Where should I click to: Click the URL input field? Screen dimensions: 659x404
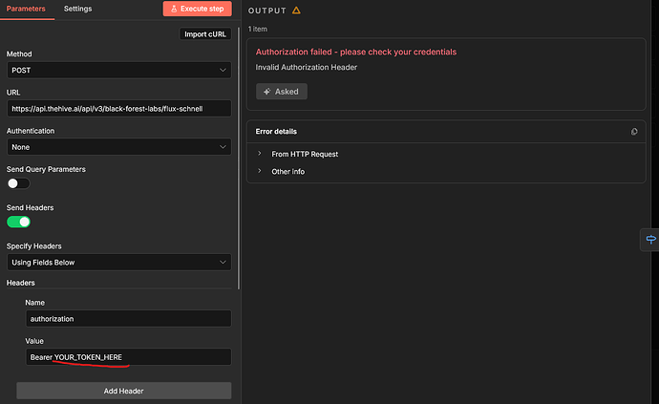pos(118,109)
